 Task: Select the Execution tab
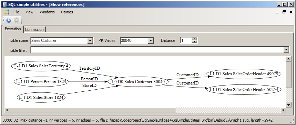coord(13,29)
